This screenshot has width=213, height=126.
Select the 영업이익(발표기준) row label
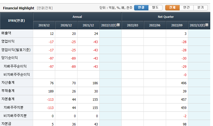pos(16,50)
